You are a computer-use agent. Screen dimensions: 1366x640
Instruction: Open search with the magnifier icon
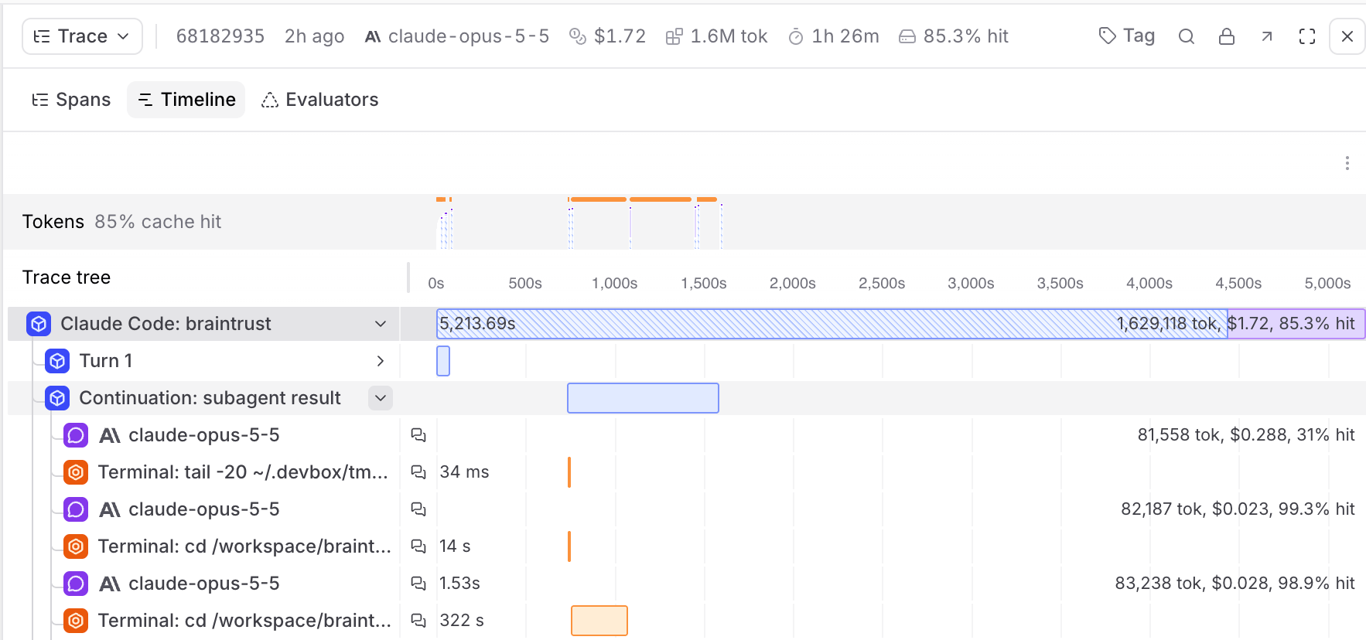(x=1187, y=36)
